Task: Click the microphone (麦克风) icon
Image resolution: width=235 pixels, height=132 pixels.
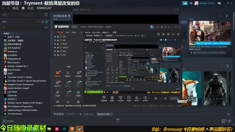Action: pos(137,98)
